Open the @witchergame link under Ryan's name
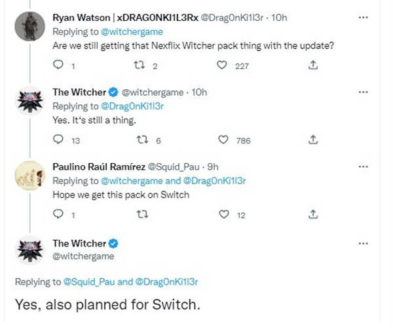 (132, 32)
